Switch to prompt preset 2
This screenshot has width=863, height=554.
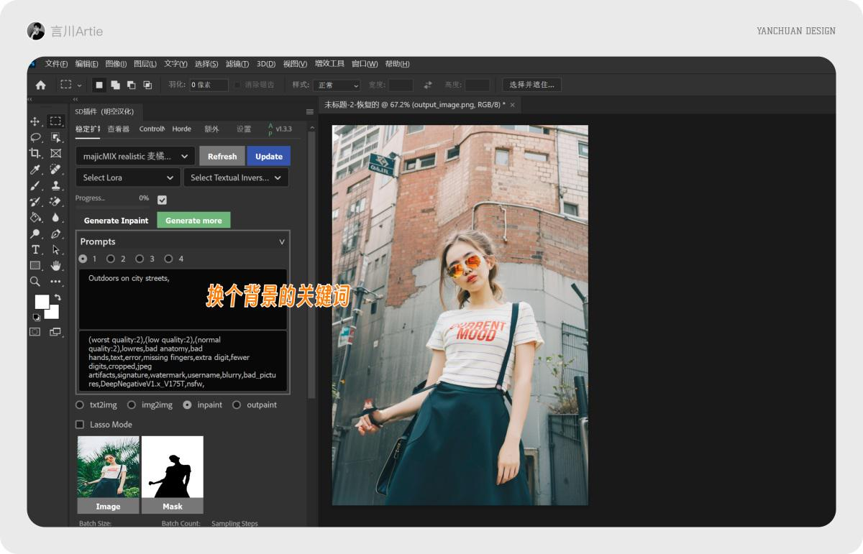pos(111,259)
